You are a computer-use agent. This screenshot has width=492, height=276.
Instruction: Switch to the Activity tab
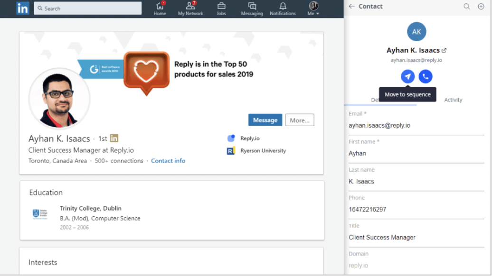coord(453,100)
